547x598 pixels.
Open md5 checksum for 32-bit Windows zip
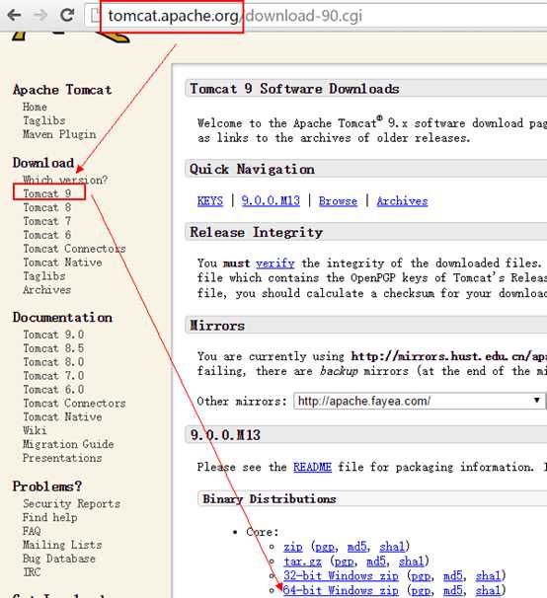pos(453,576)
